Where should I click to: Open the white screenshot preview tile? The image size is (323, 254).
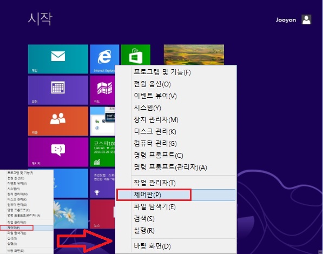pyautogui.click(x=103, y=121)
